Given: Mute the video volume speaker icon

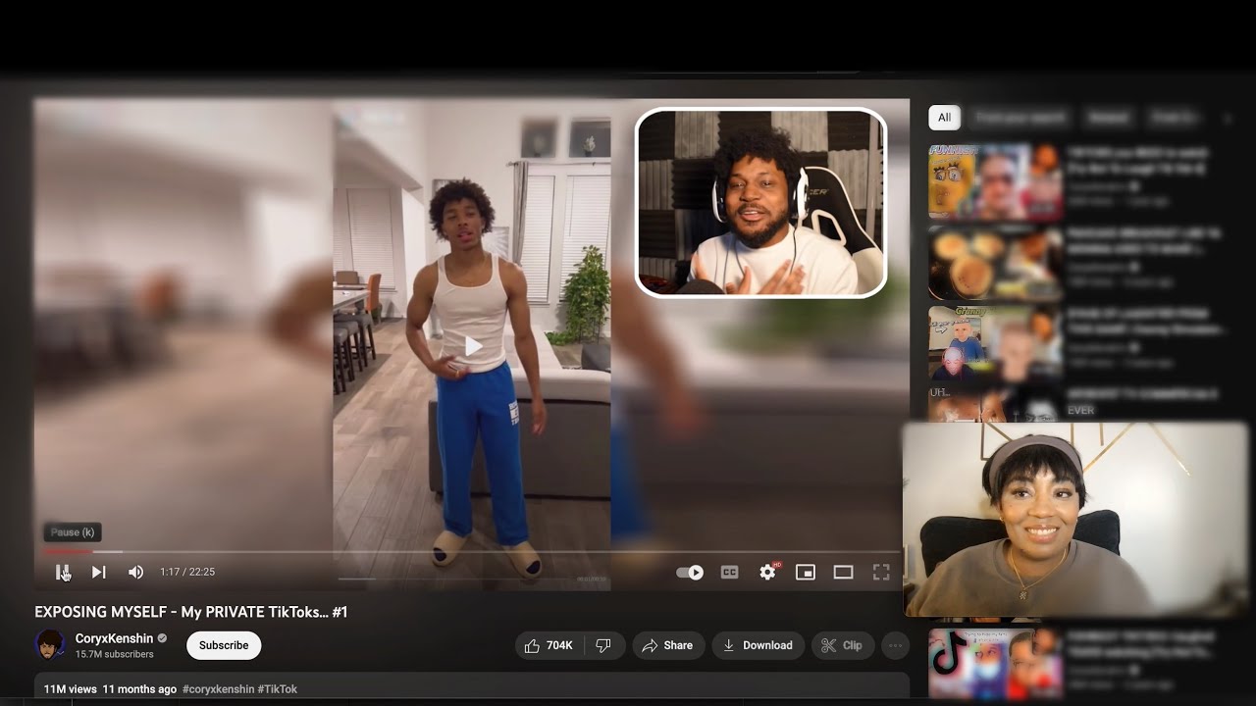Looking at the screenshot, I should coord(135,573).
